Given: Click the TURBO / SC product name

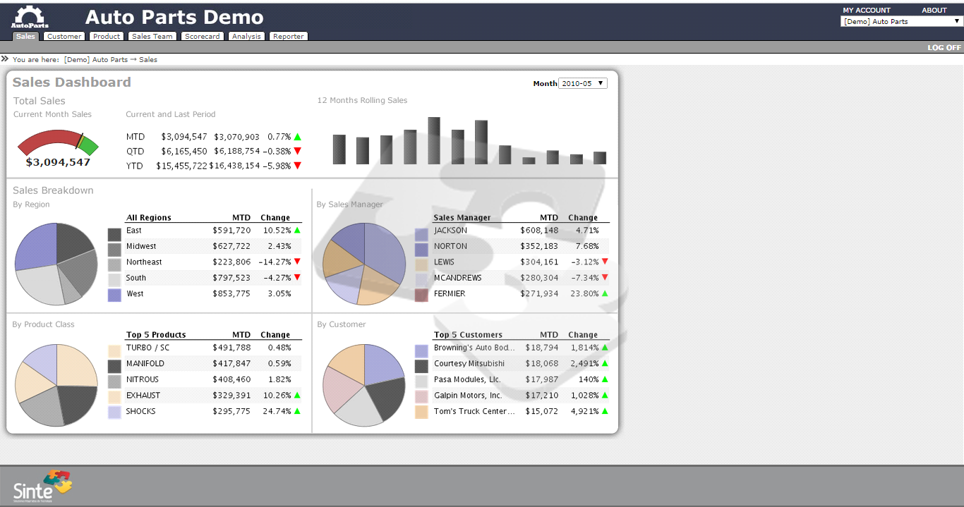Looking at the screenshot, I should [x=147, y=348].
